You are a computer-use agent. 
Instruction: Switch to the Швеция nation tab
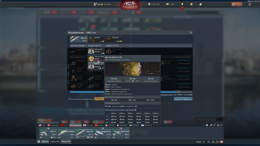pos(134,125)
